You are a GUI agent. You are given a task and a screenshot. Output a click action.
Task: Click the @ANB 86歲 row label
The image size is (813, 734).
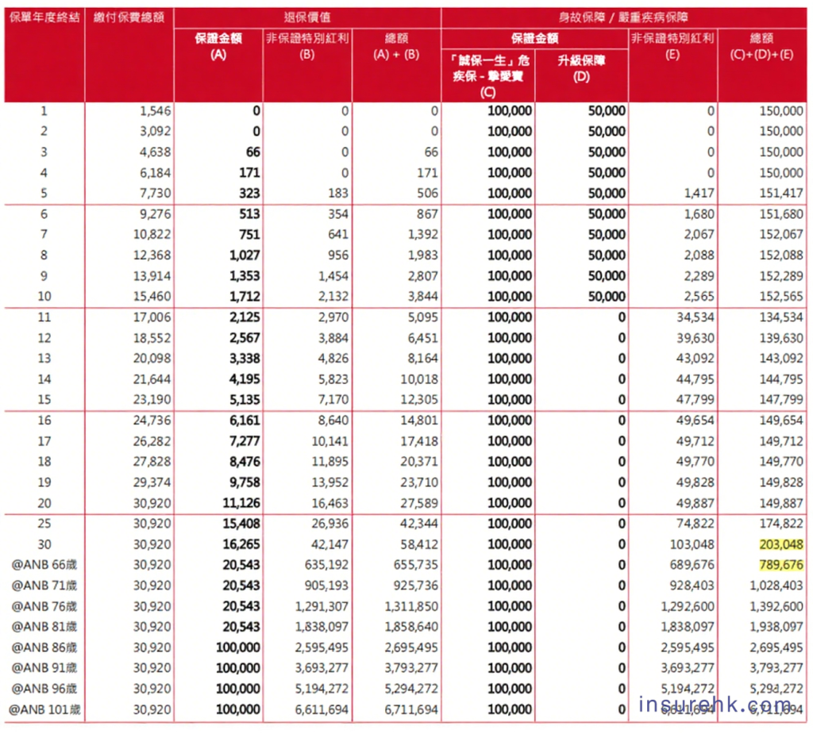(x=44, y=648)
